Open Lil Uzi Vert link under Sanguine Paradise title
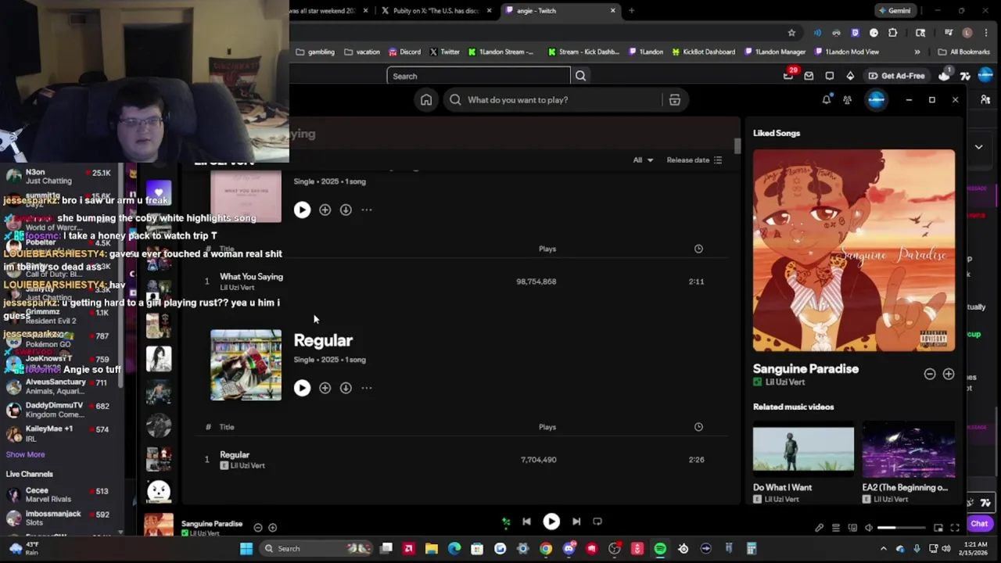1001x563 pixels. 785,382
